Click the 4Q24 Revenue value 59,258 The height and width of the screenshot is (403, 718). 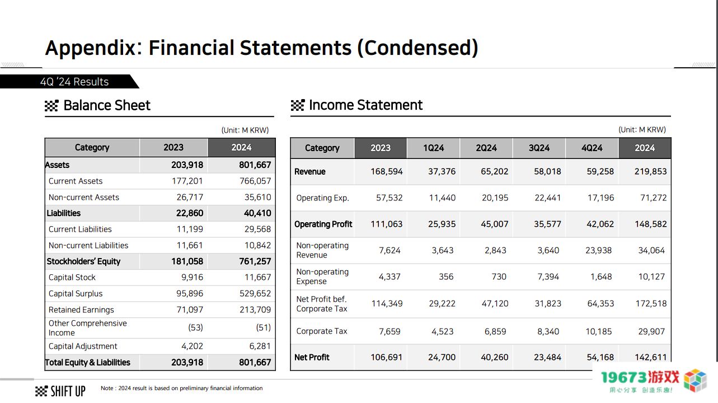(x=600, y=171)
